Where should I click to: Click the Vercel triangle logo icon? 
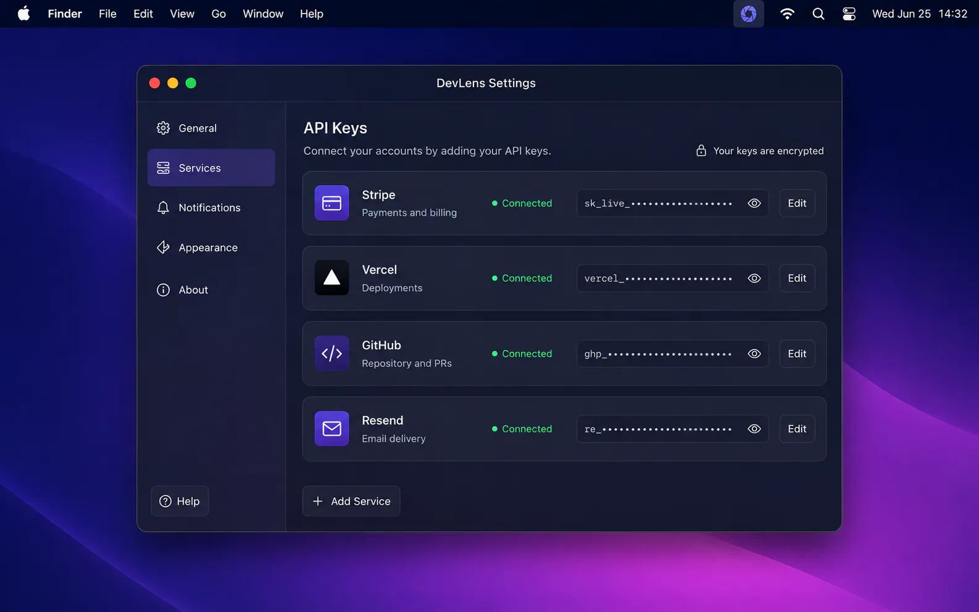(332, 278)
